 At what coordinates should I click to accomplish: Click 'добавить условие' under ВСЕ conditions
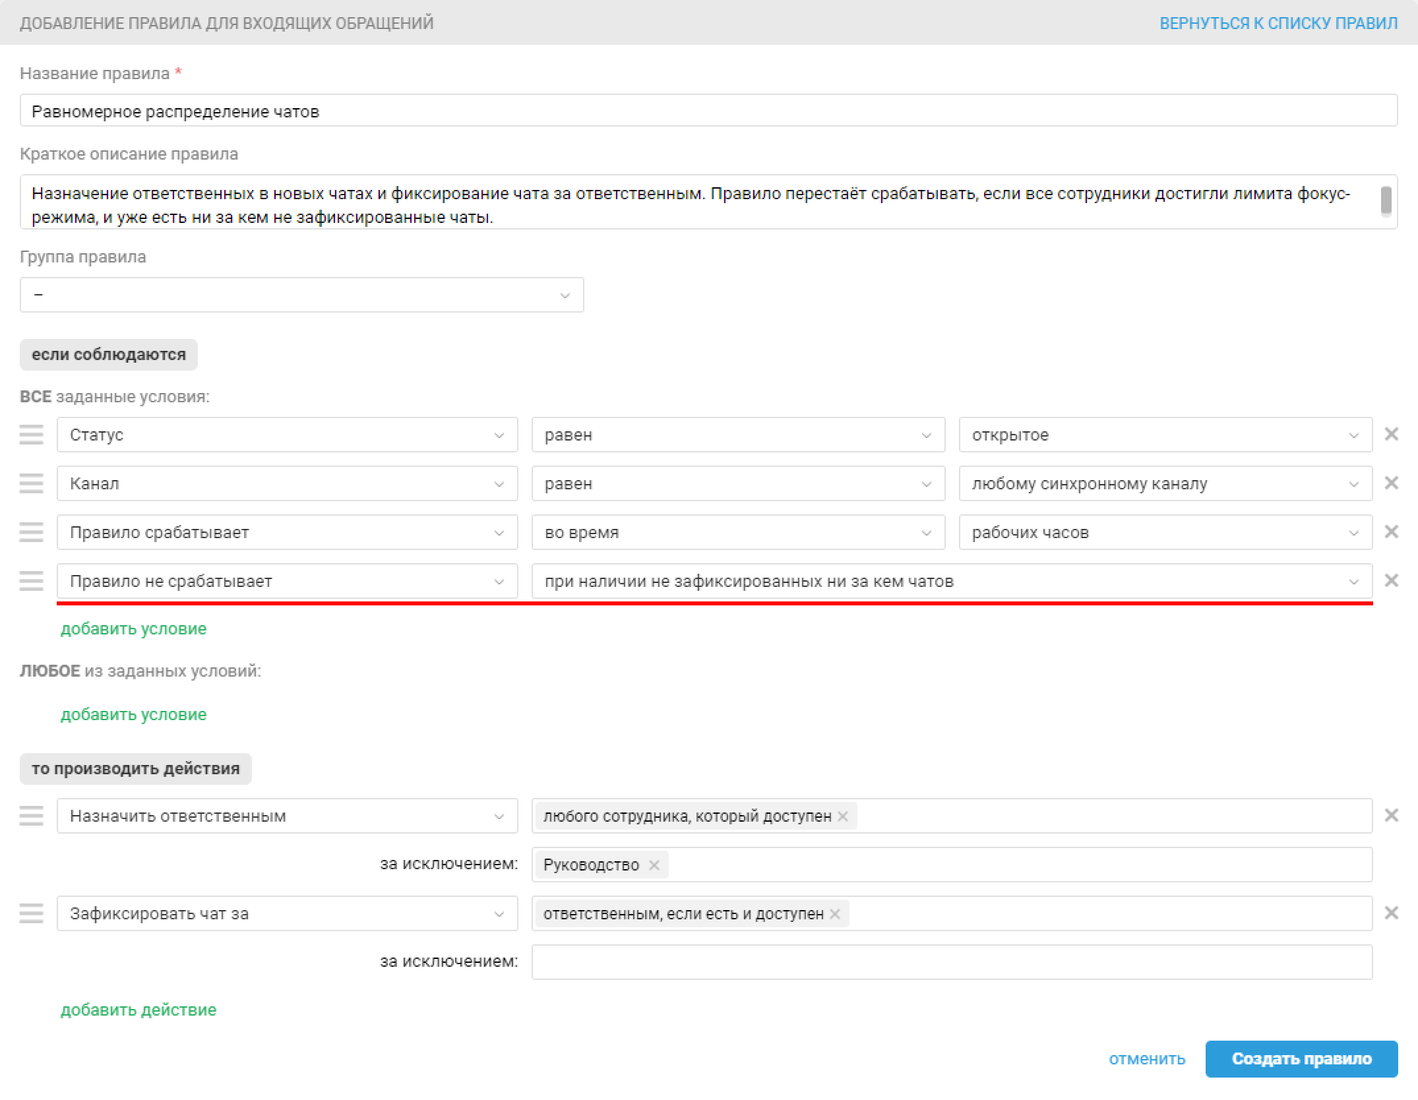tap(133, 629)
